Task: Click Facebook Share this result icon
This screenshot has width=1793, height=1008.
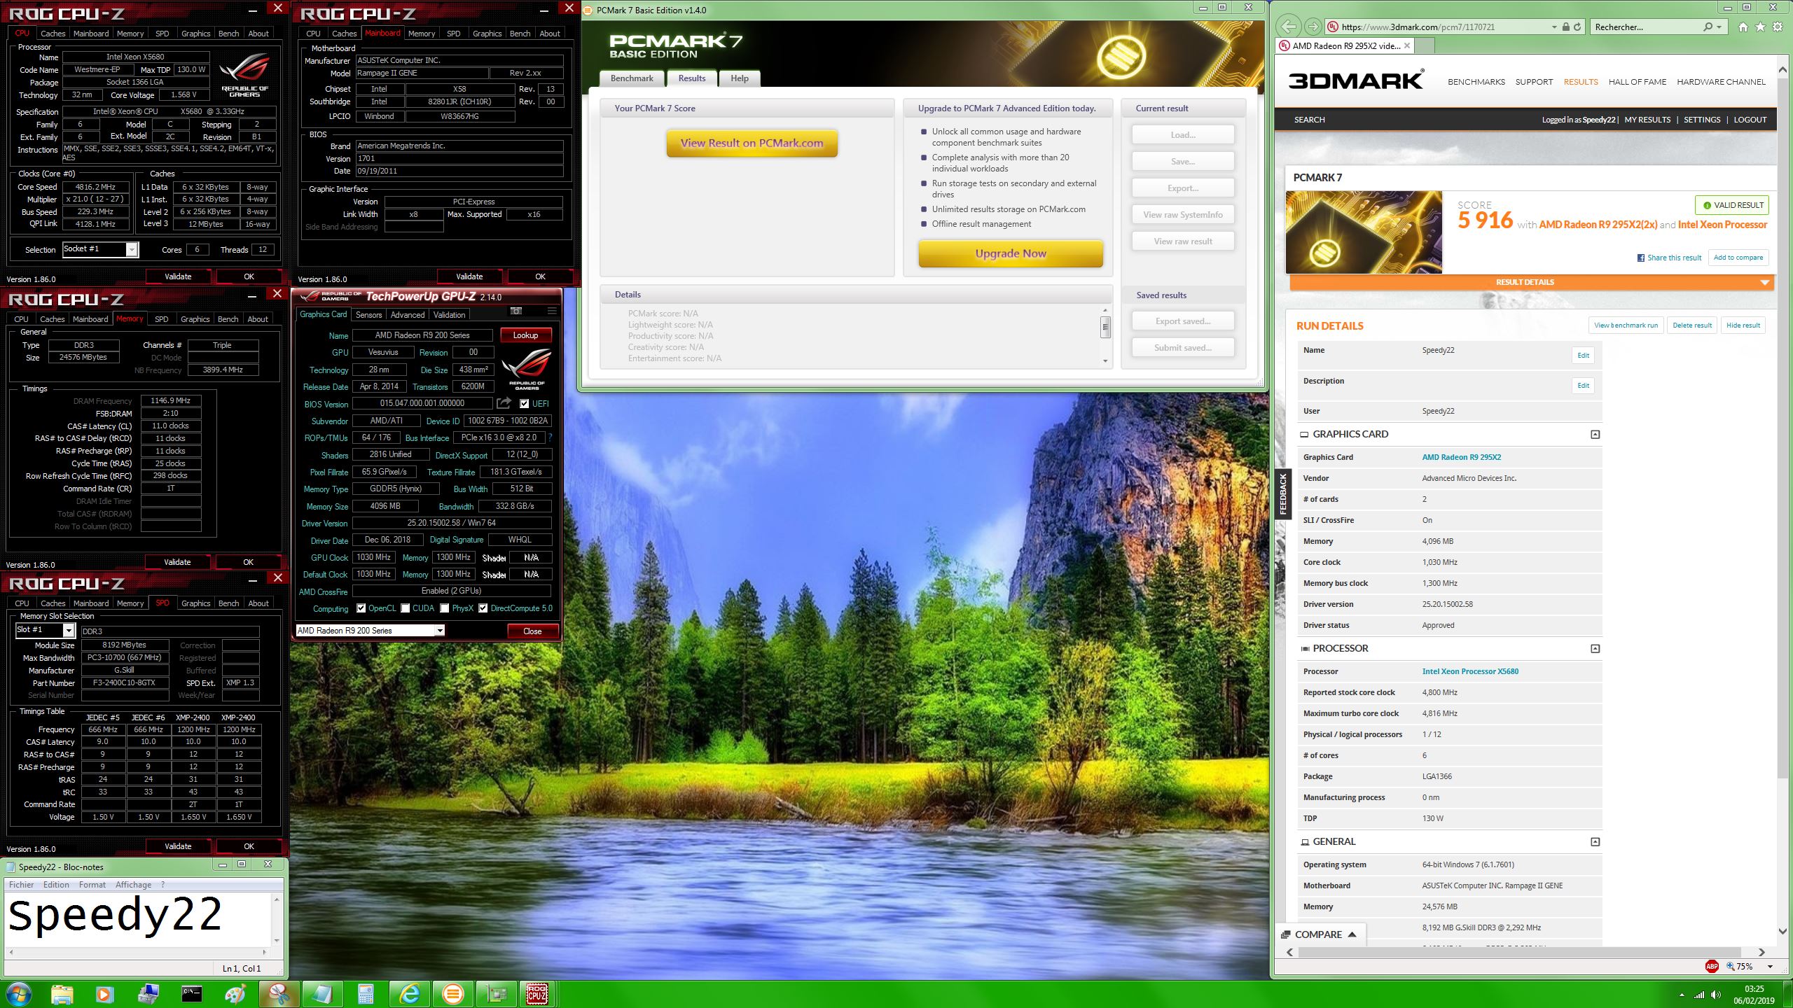Action: [x=1641, y=258]
